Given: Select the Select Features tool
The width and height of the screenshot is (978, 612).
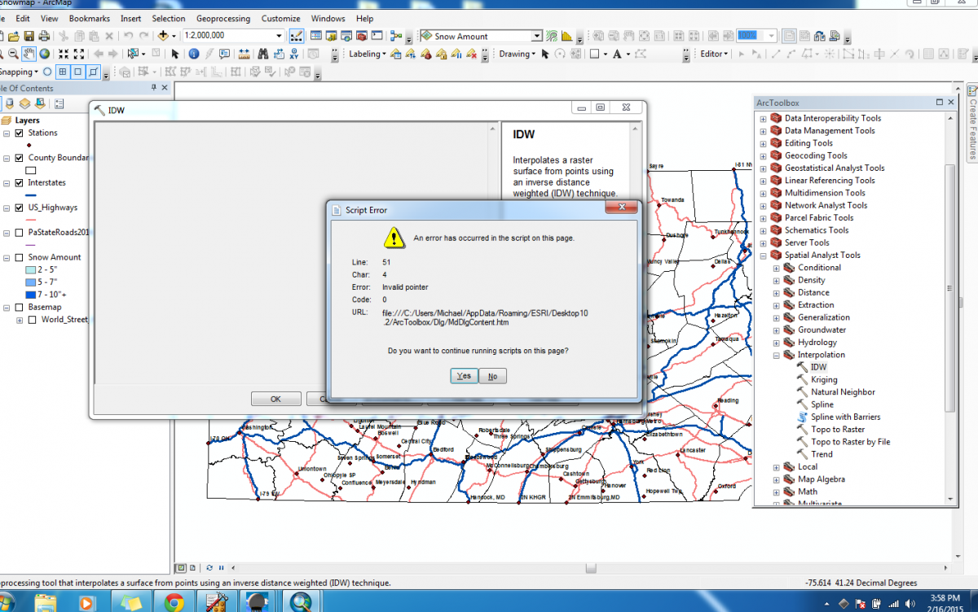Looking at the screenshot, I should 132,54.
